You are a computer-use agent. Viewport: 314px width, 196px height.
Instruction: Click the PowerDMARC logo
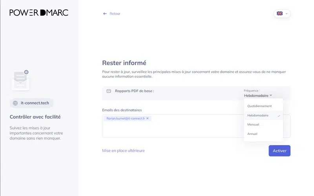[39, 13]
